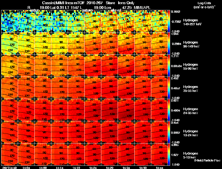Select the 'Hydrogen 24-35 keV' row label
Image resolution: width=222 pixels, height=169 pixels.
(191, 111)
